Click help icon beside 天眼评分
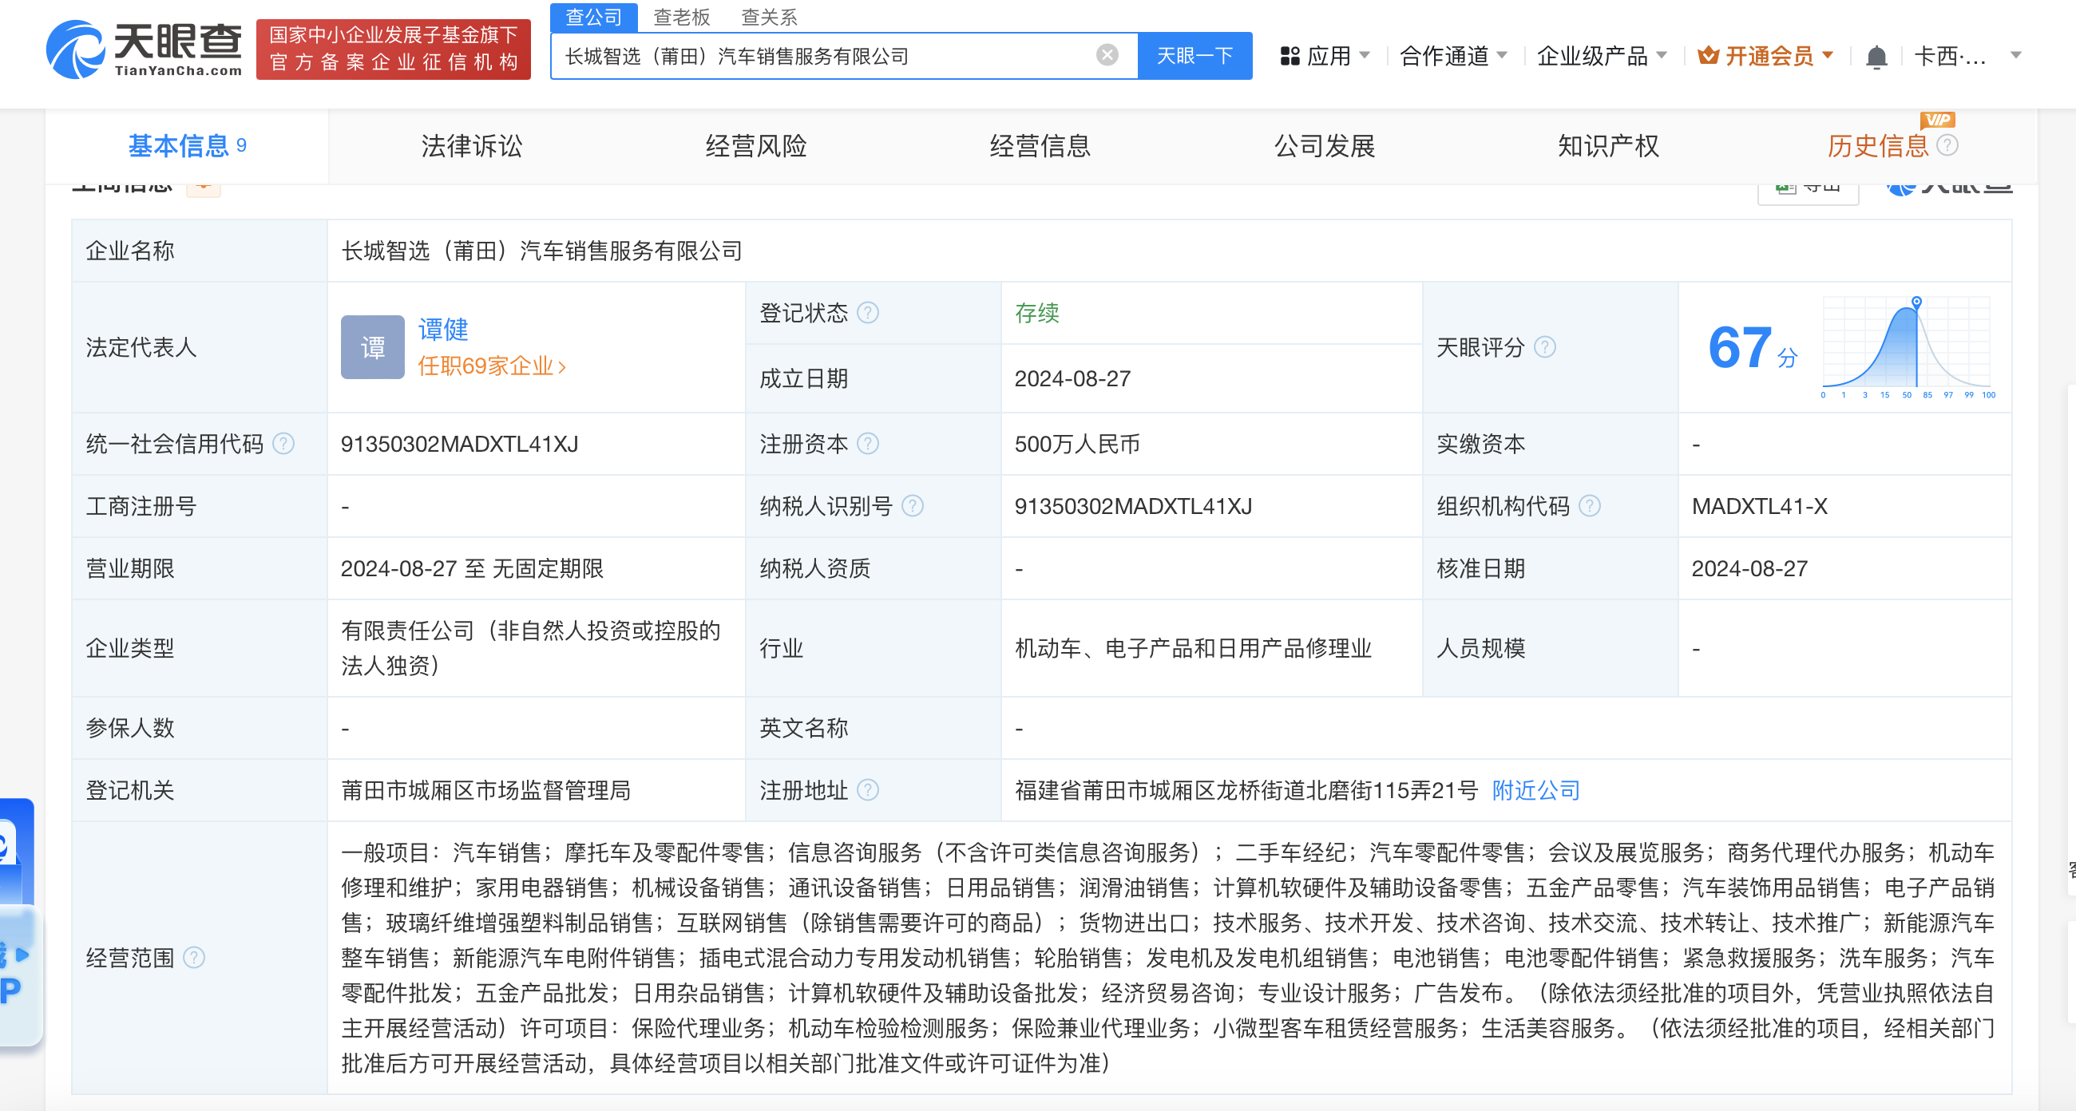Image resolution: width=2076 pixels, height=1111 pixels. (1544, 347)
